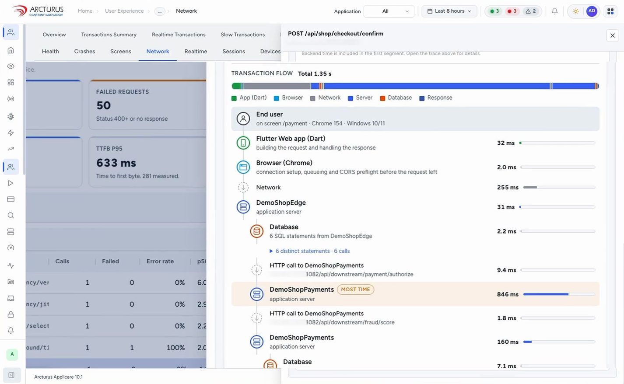Click the Arcturus logo

tap(38, 11)
